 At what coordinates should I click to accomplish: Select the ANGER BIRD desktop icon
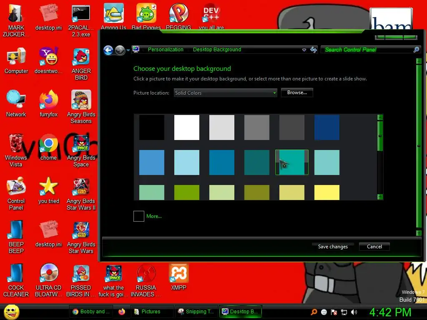point(81,64)
